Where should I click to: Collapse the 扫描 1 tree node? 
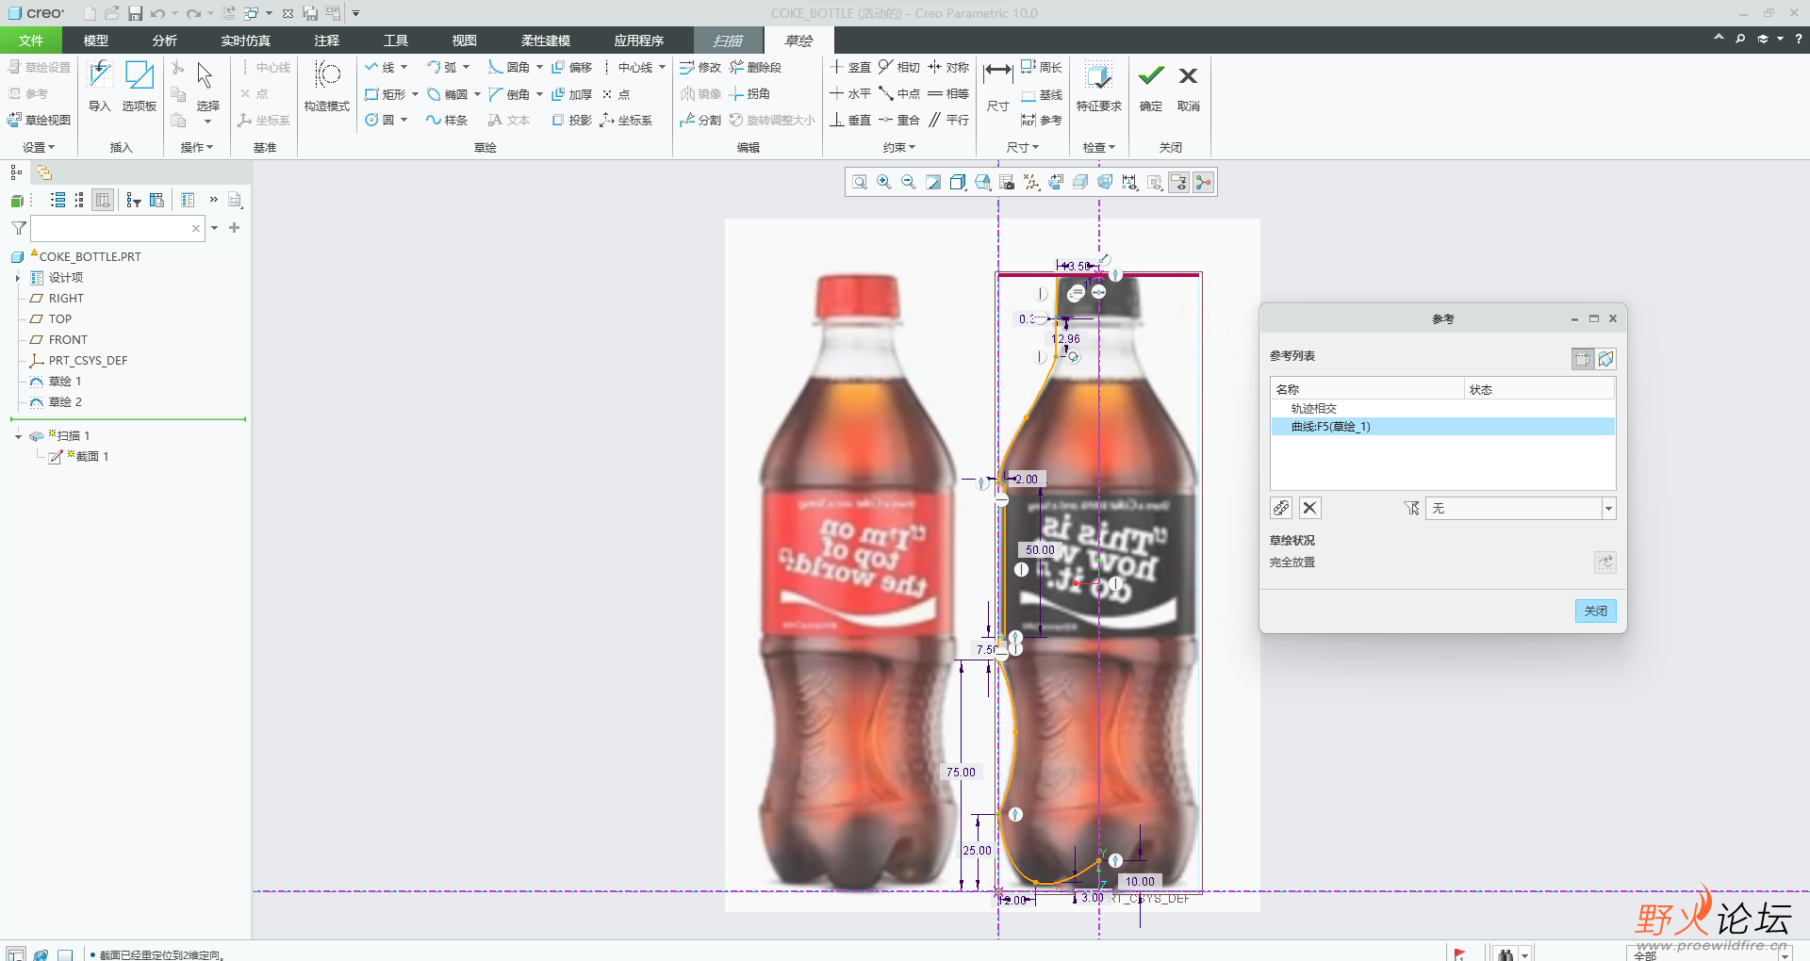(18, 436)
